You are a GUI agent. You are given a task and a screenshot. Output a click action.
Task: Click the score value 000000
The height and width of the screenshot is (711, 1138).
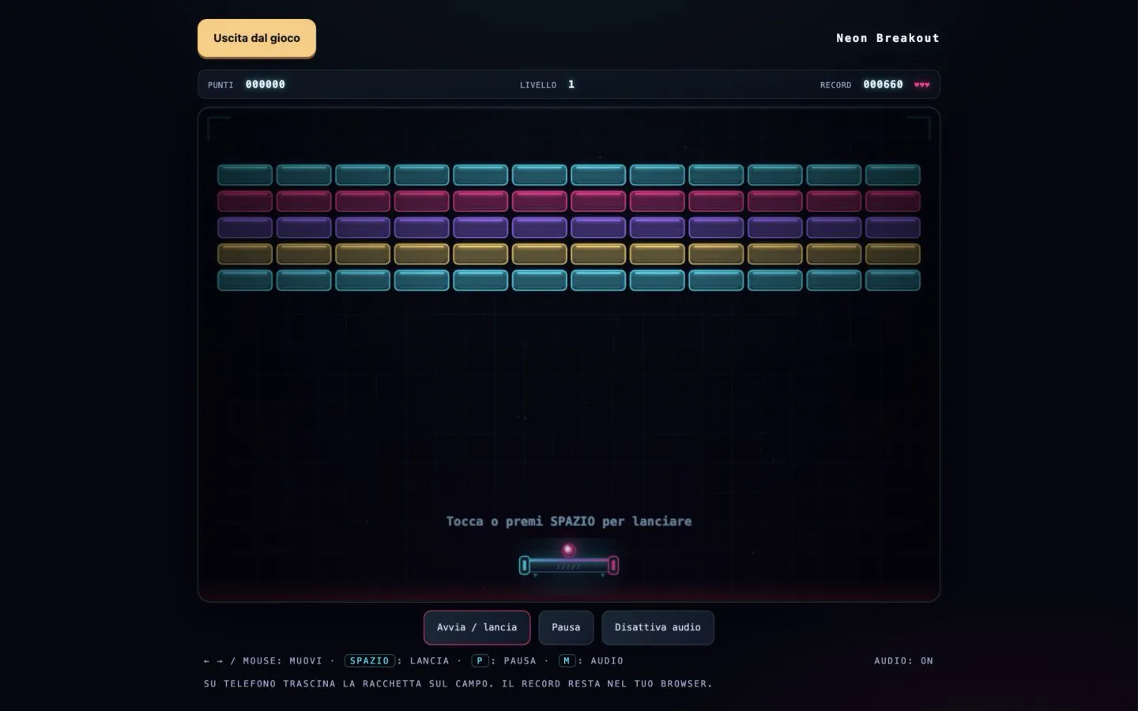pyautogui.click(x=266, y=85)
